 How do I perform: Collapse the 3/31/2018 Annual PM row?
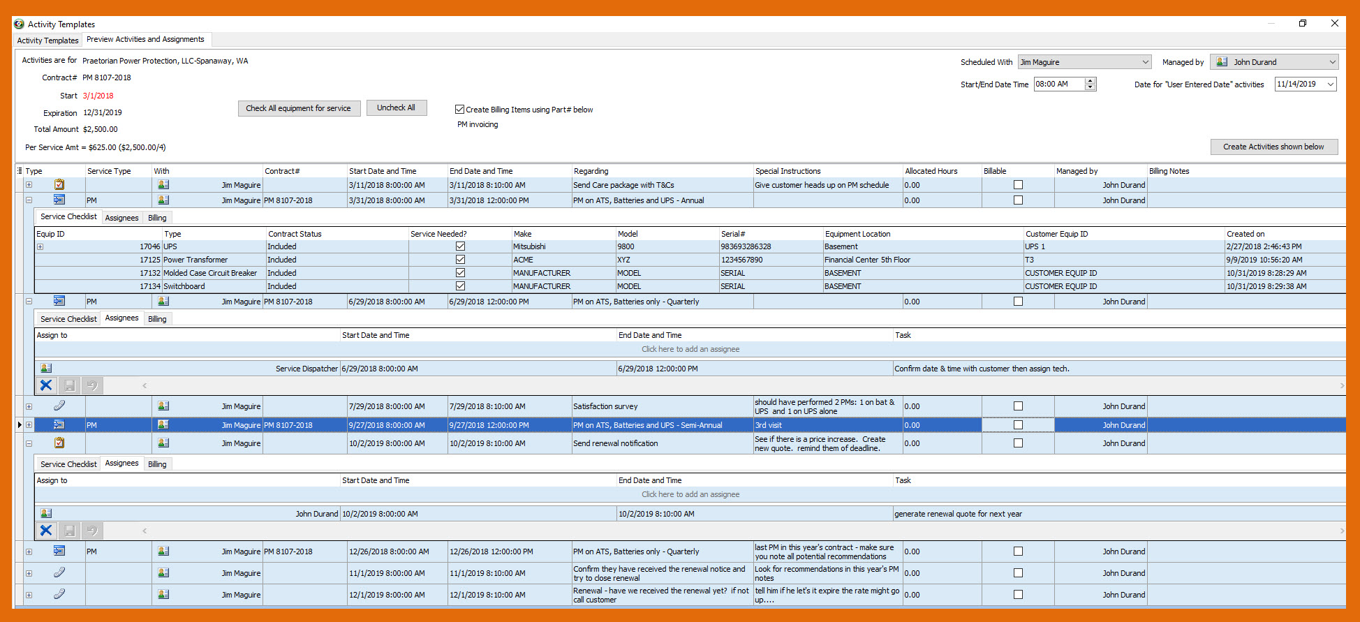[29, 200]
